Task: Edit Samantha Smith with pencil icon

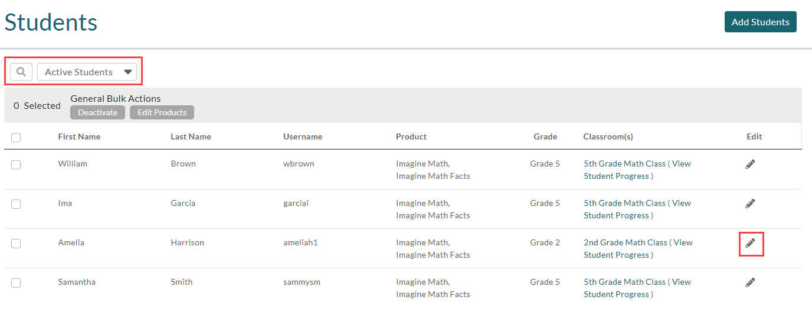Action: click(750, 282)
